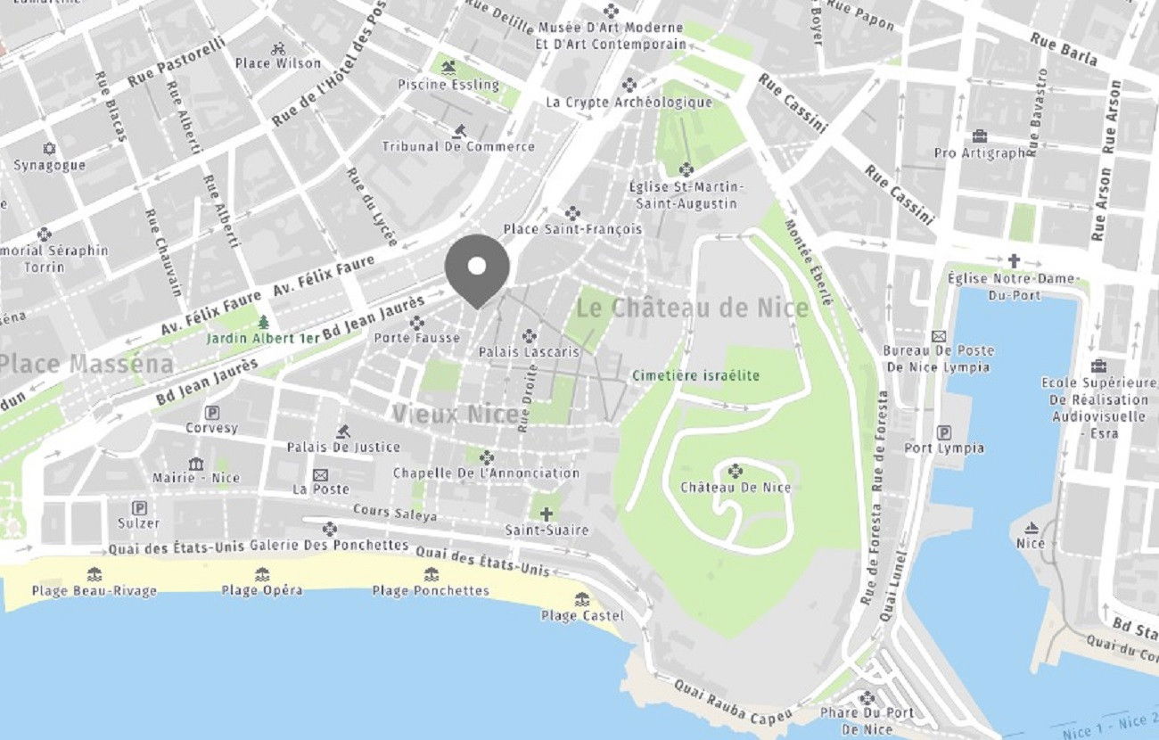1159x740 pixels.
Task: Select the Jardin Albert 1er tree icon
Action: click(x=263, y=322)
